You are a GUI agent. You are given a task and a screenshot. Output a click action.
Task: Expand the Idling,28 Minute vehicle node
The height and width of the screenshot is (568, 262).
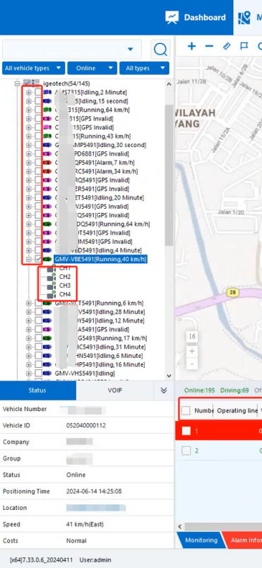click(28, 312)
